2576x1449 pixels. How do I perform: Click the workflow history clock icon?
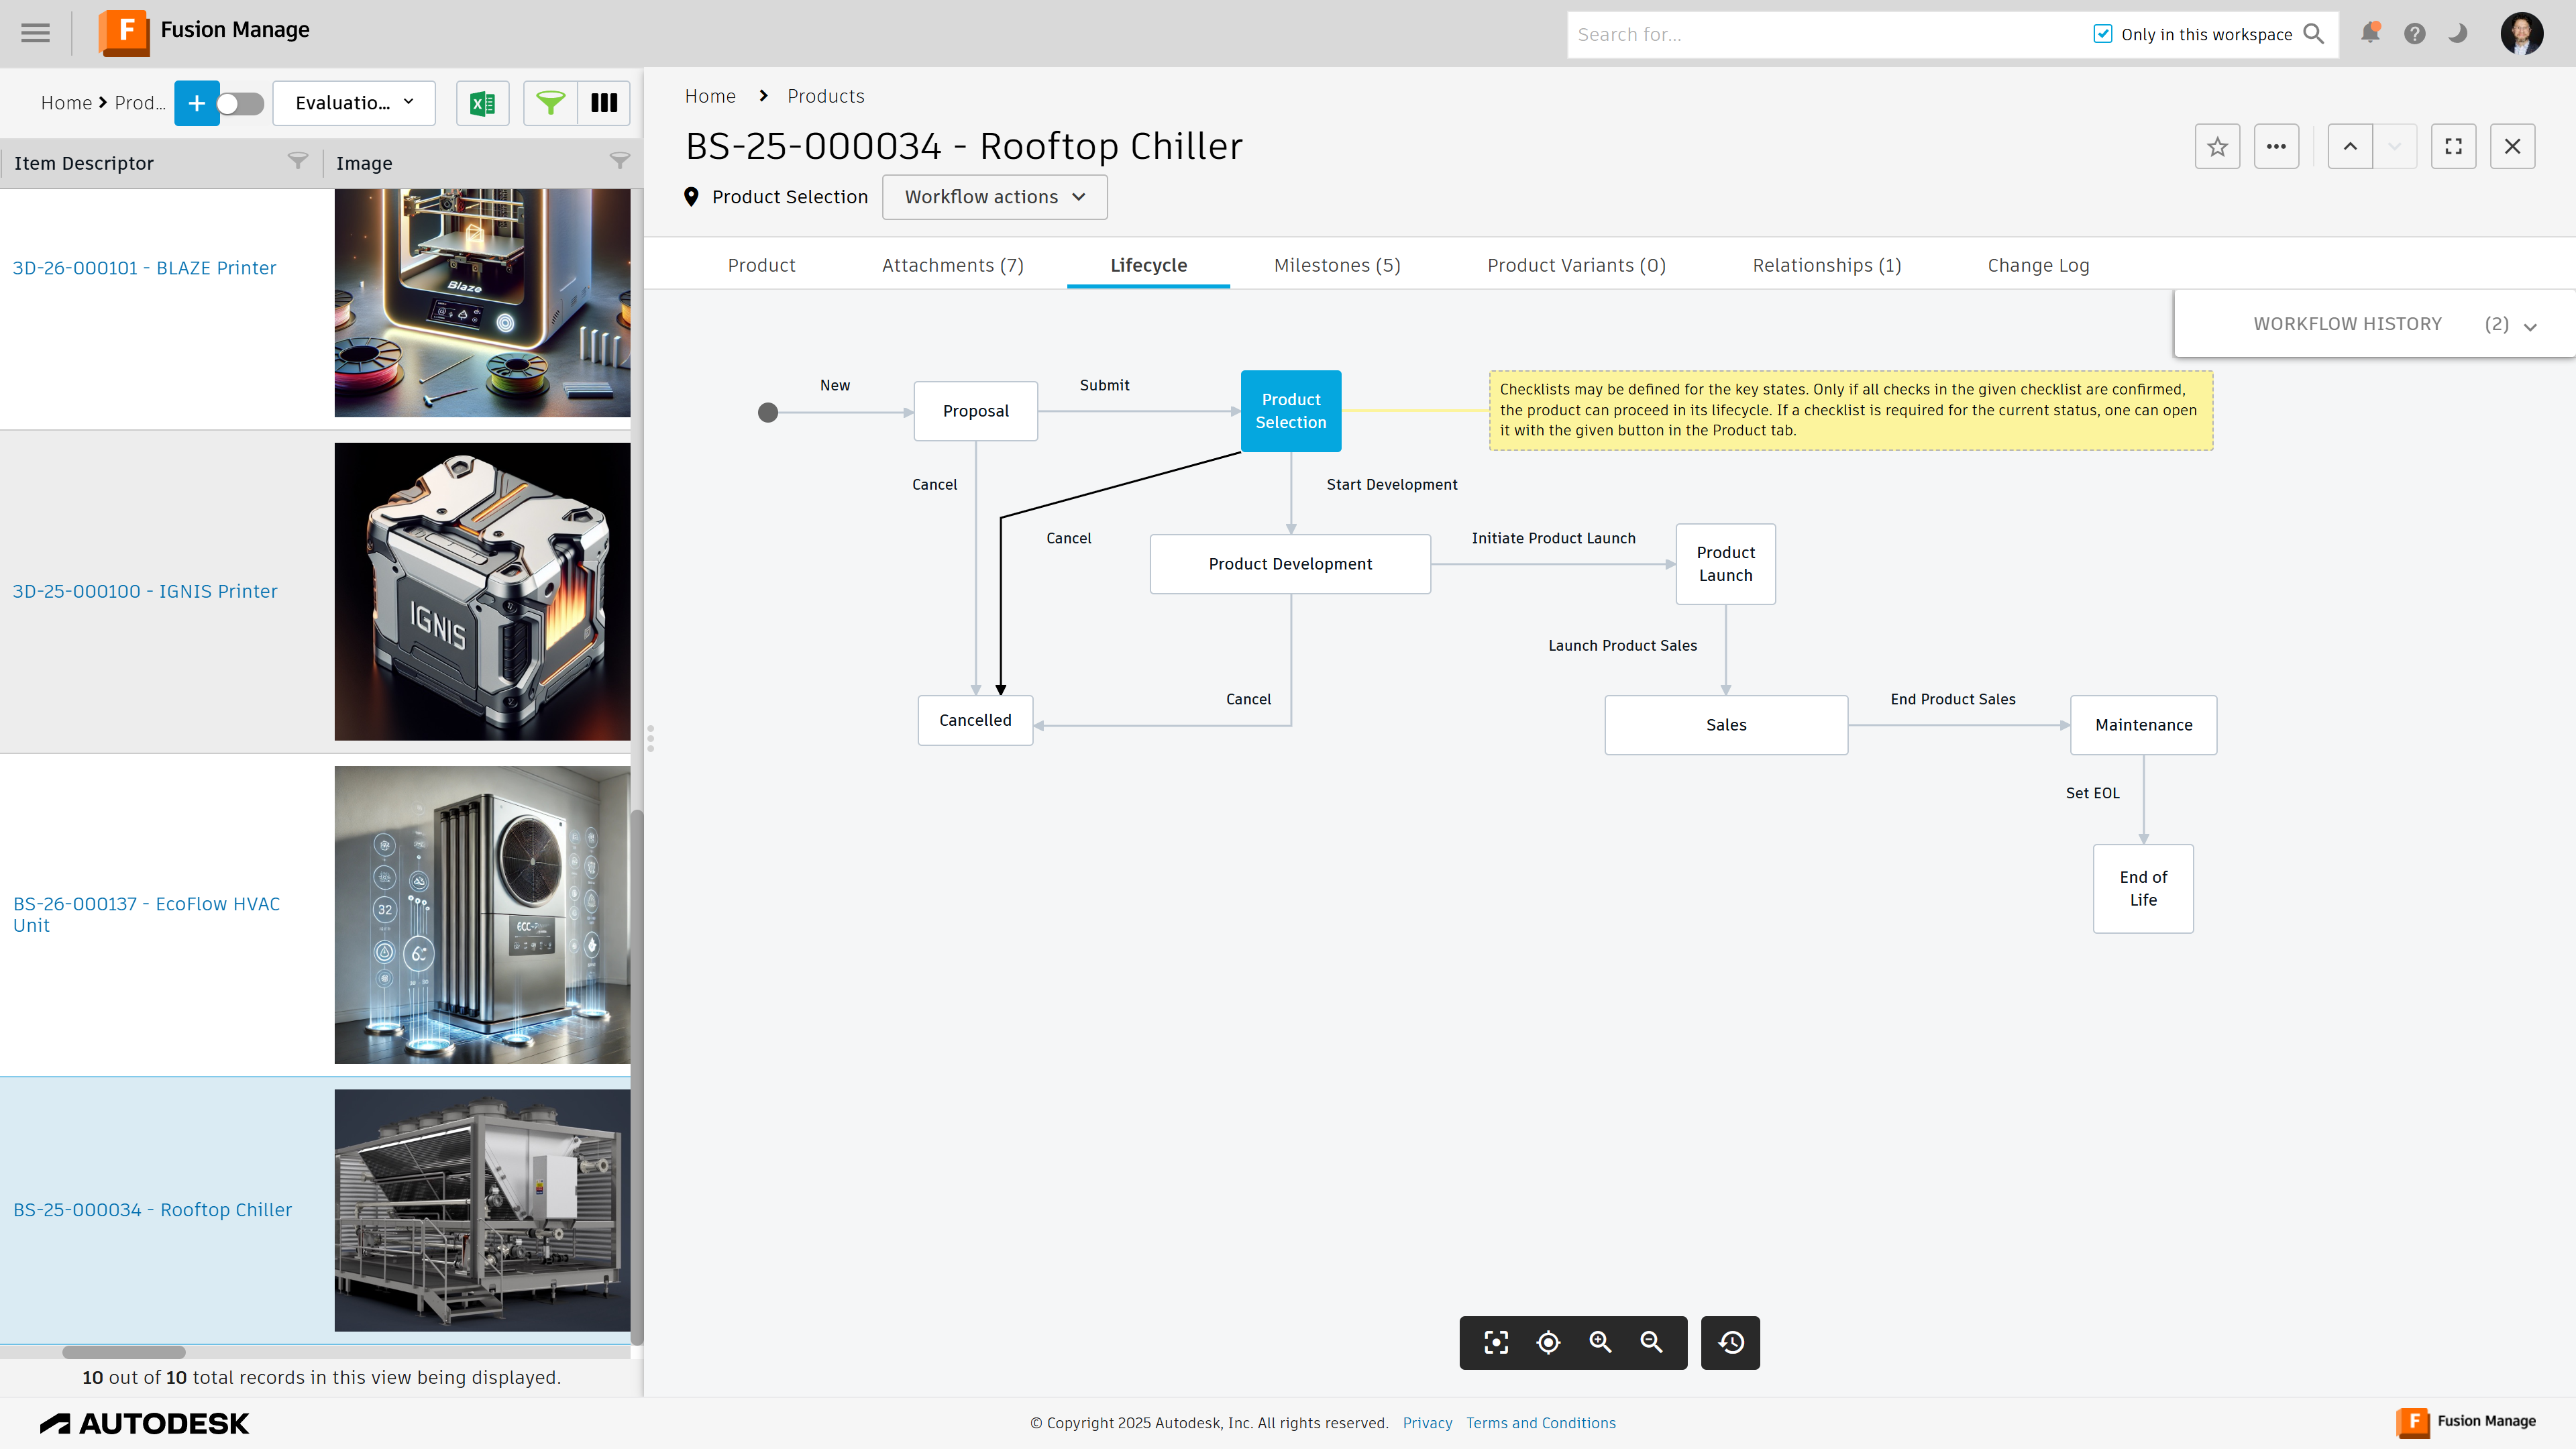point(1731,1342)
